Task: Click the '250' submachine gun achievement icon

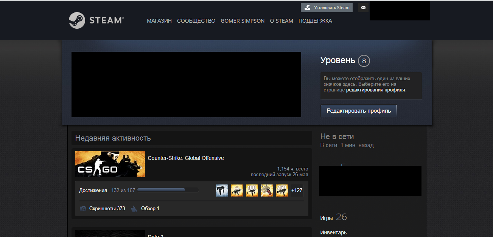Action: pos(282,191)
